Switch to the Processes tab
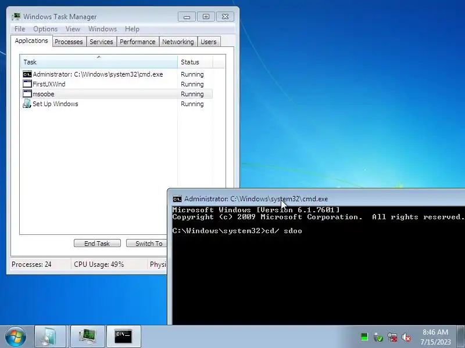 pos(69,42)
